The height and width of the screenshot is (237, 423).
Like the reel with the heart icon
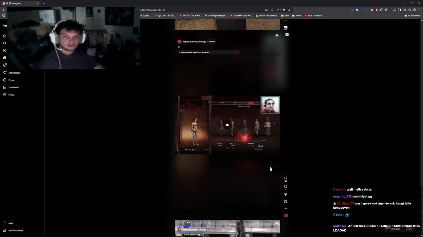click(x=286, y=178)
